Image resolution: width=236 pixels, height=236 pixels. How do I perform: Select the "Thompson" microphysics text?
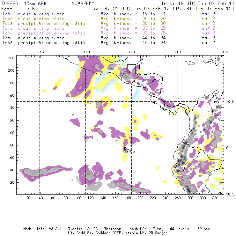pos(113,229)
